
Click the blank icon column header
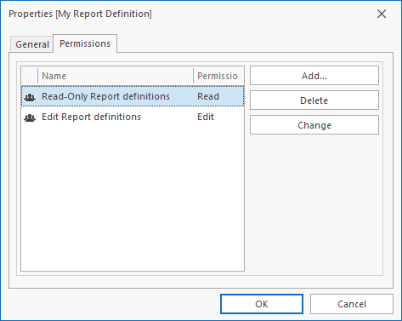pos(30,76)
